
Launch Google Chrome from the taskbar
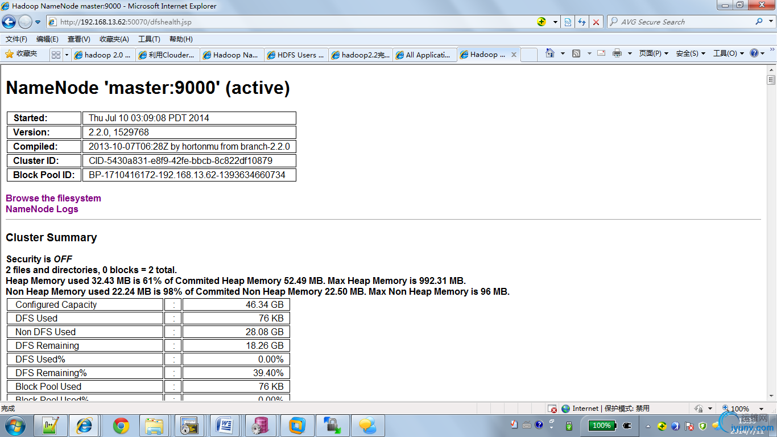pyautogui.click(x=120, y=426)
